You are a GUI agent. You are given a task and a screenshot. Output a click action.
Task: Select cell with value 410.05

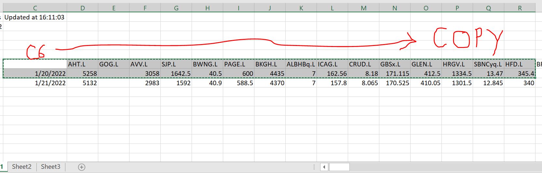[426, 83]
